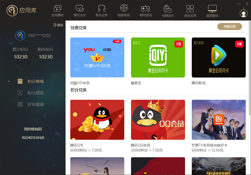Image resolution: width=251 pixels, height=175 pixels.
Task: Open the 电商旅行 luggage category icon
Action: click(168, 9)
